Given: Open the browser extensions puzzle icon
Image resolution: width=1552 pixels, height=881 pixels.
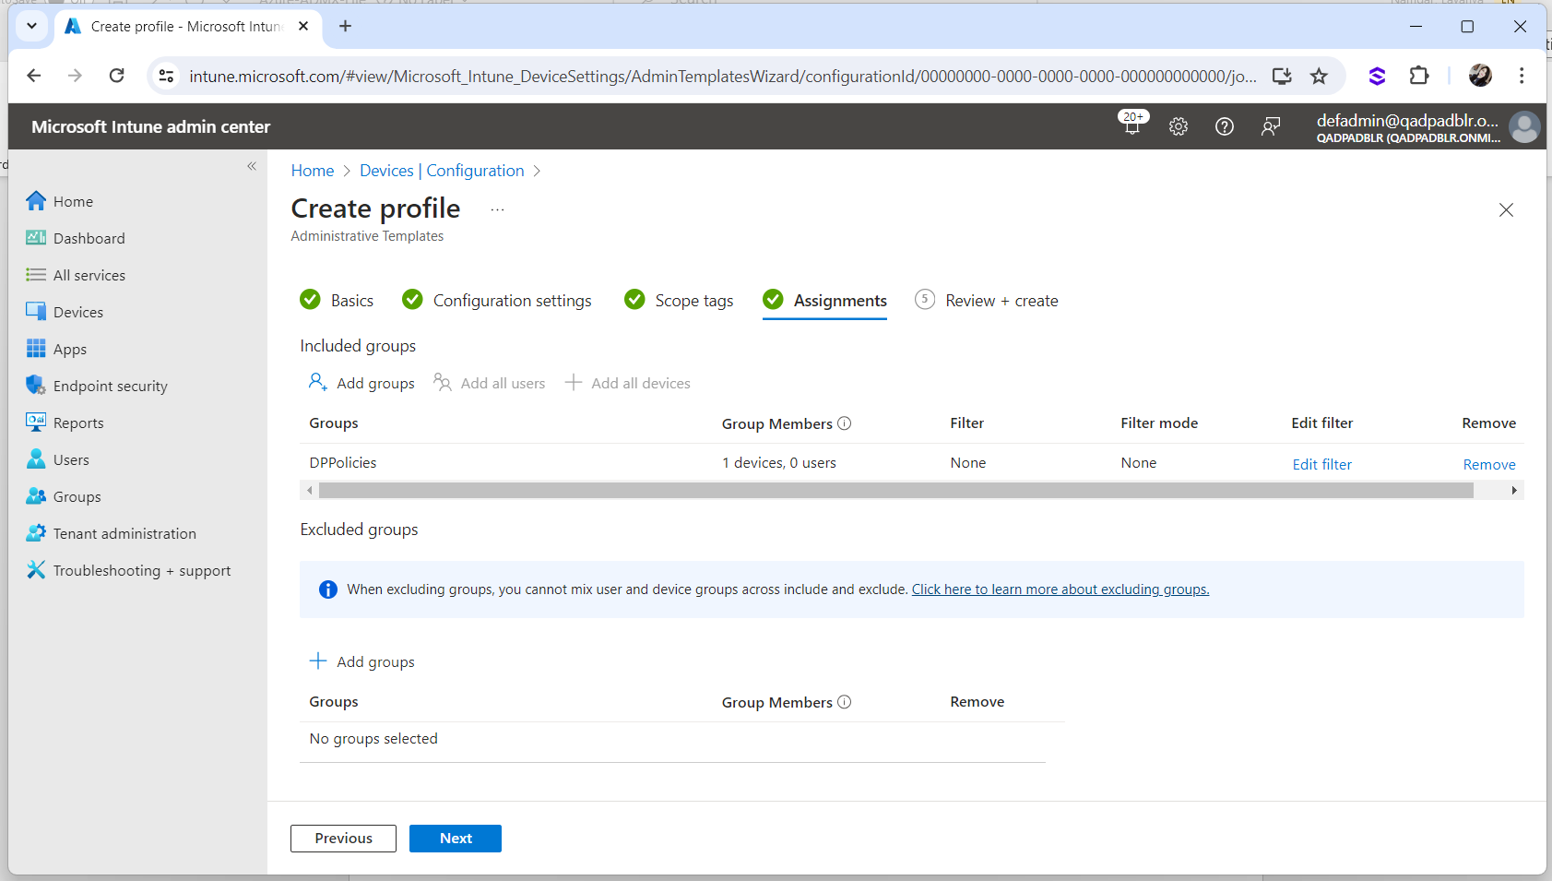Looking at the screenshot, I should tap(1419, 76).
